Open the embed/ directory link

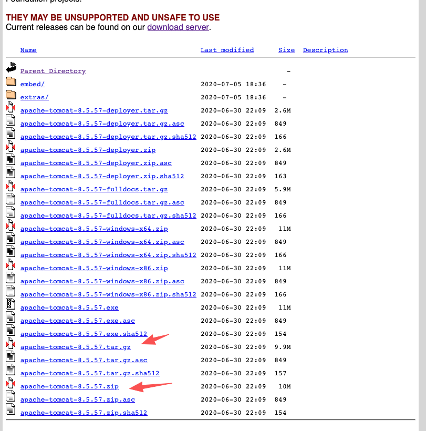click(33, 84)
